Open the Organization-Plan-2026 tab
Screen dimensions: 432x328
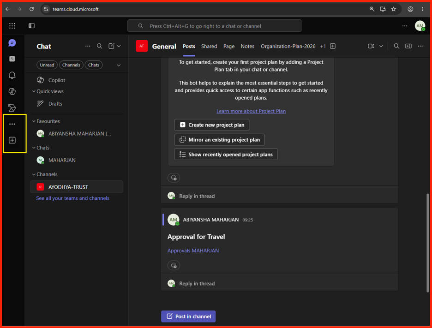point(288,46)
